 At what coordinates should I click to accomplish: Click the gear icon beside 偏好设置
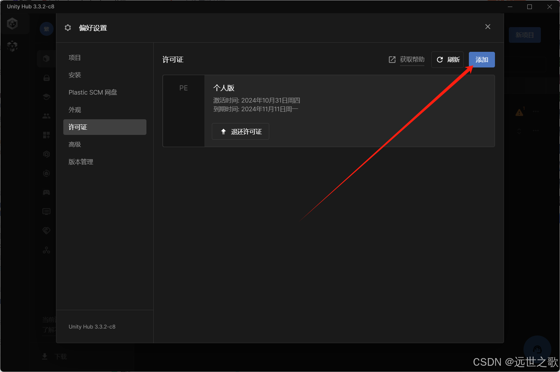pyautogui.click(x=68, y=28)
